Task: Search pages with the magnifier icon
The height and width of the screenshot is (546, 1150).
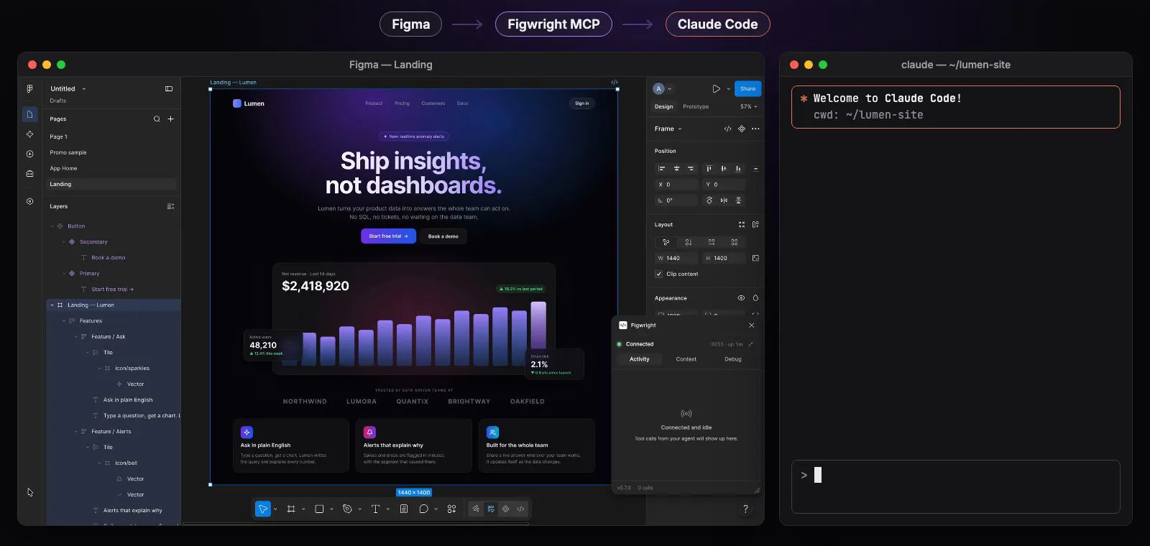Action: (x=157, y=119)
